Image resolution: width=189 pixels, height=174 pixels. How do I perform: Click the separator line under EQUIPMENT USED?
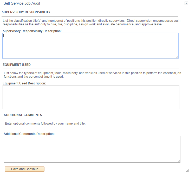click(x=91, y=69)
